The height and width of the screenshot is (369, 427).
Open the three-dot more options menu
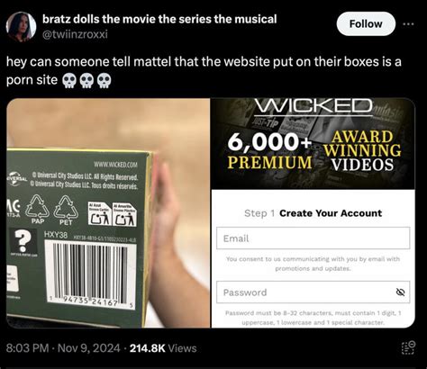click(x=408, y=24)
